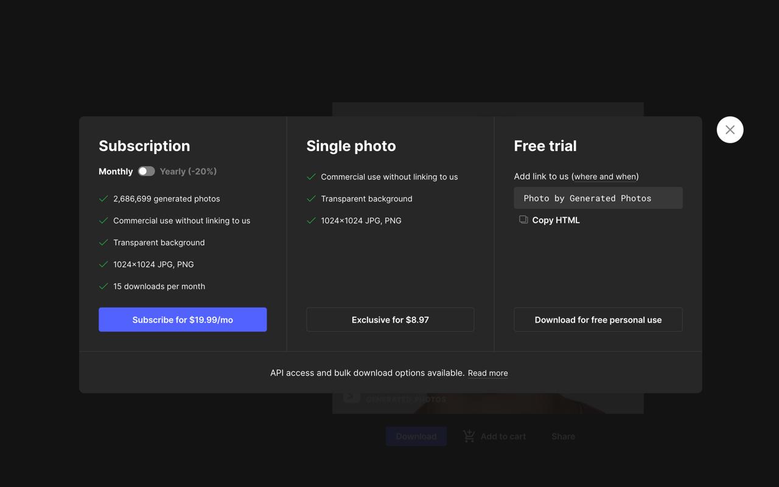Click Single photo checkmark for Transparent background
779x487 pixels.
pos(311,198)
